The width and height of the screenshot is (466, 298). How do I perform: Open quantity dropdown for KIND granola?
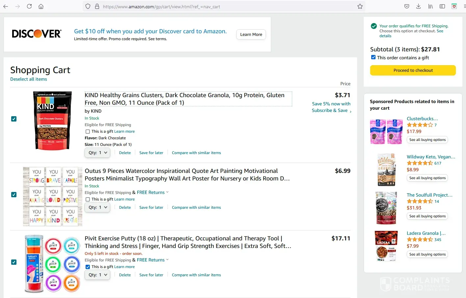(97, 153)
